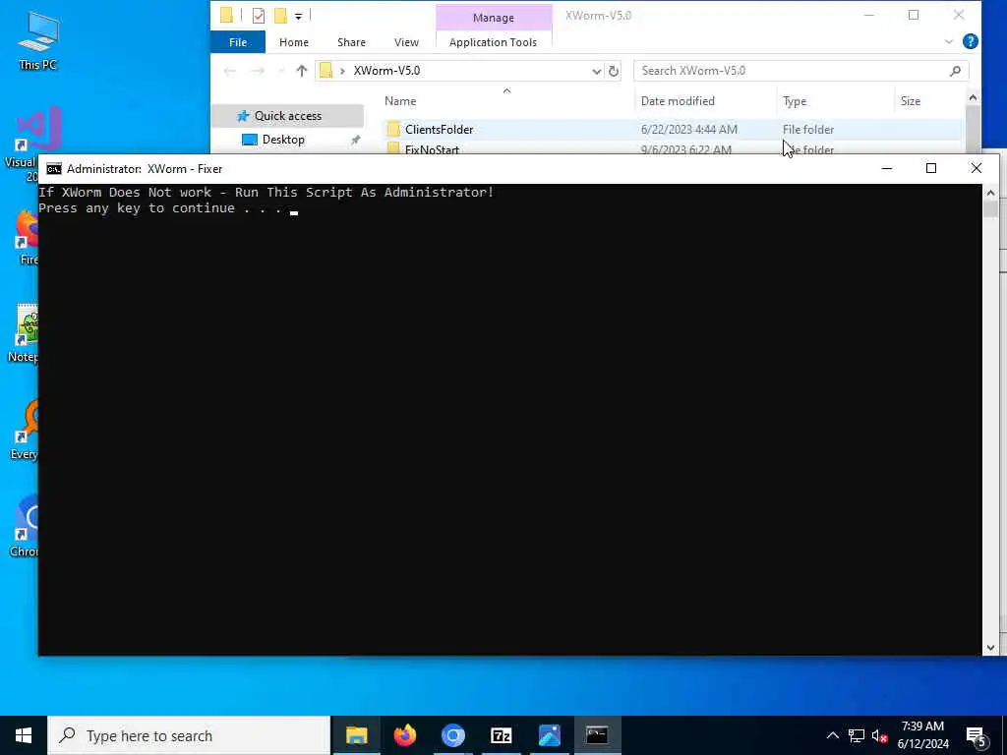Switch to the Share ribbon tab
Image resolution: width=1007 pixels, height=755 pixels.
coord(351,42)
